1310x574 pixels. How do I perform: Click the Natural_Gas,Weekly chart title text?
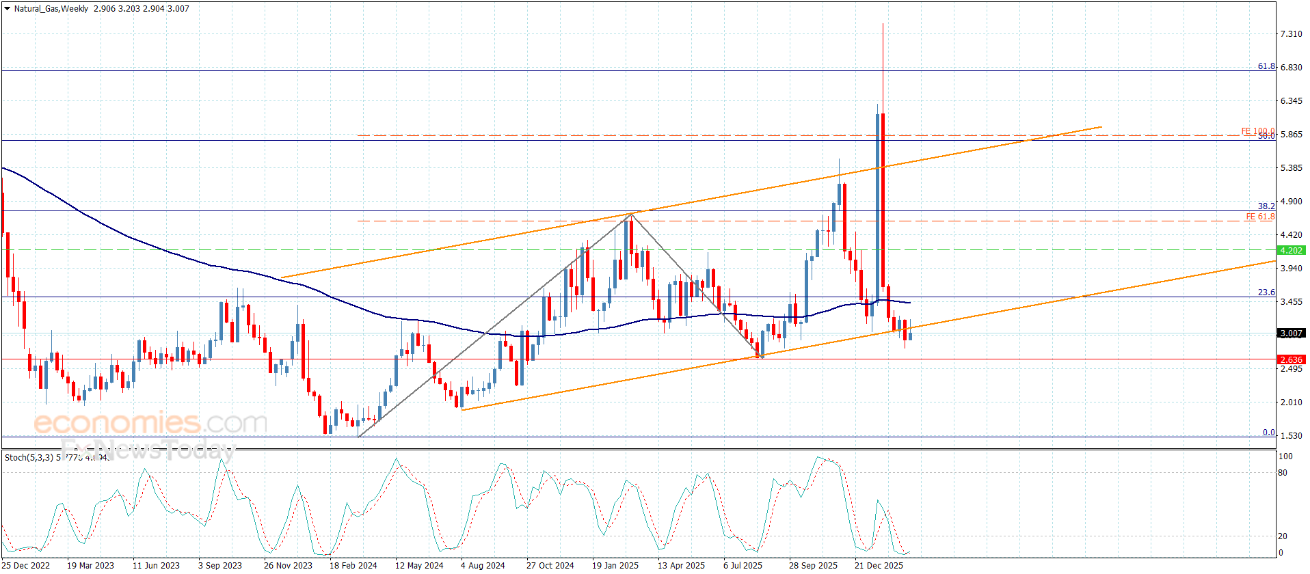click(x=51, y=9)
